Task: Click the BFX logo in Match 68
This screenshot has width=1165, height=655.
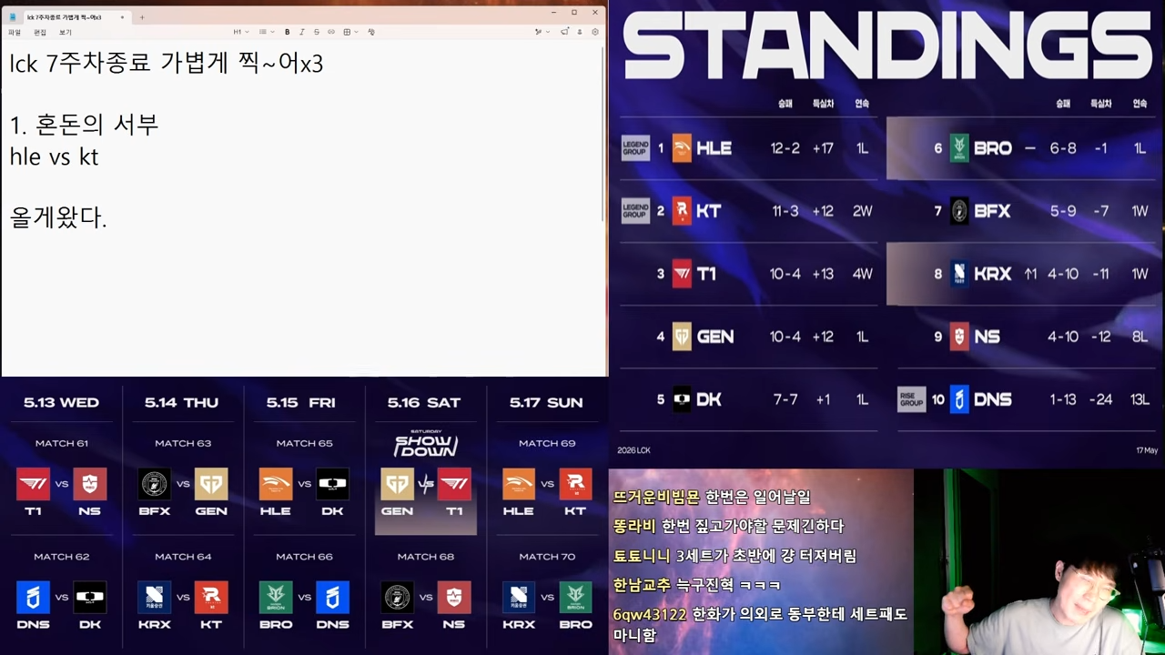Action: [x=397, y=598]
